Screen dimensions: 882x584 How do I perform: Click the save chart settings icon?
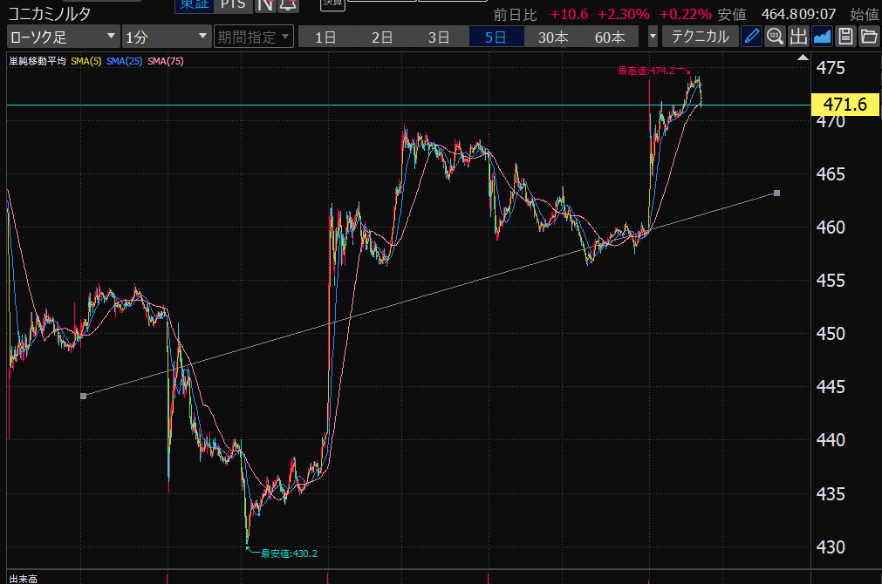tap(845, 37)
